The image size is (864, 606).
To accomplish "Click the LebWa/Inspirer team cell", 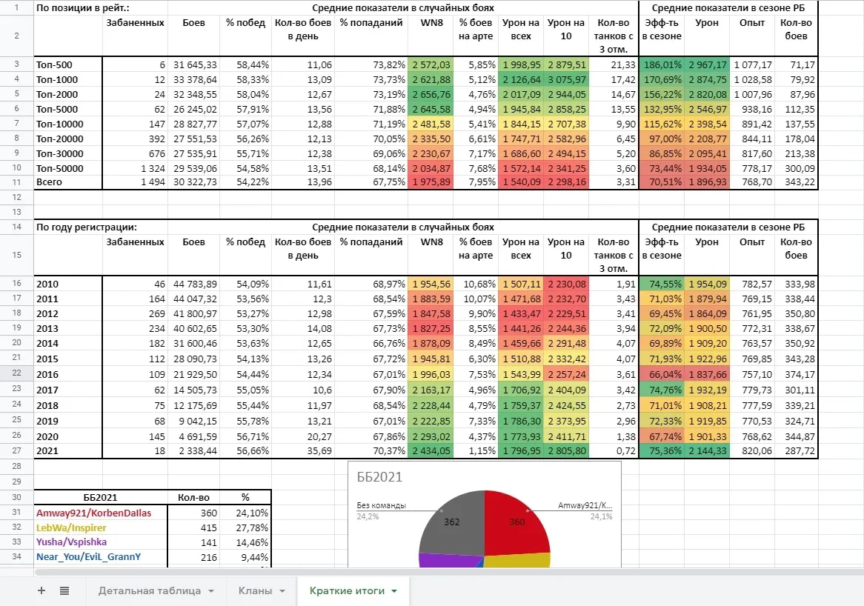I will 100,527.
